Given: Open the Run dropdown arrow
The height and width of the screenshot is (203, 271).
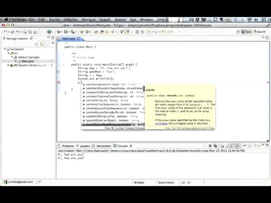Looking at the screenshot, I should (x=69, y=32).
